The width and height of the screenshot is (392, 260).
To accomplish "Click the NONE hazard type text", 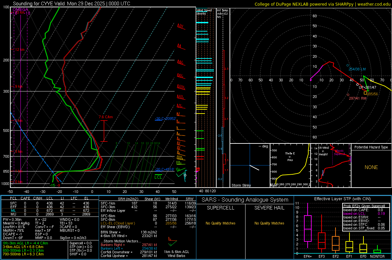I will click(371, 167).
